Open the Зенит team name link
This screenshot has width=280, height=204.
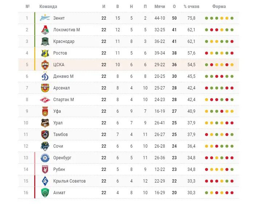[x=59, y=18]
